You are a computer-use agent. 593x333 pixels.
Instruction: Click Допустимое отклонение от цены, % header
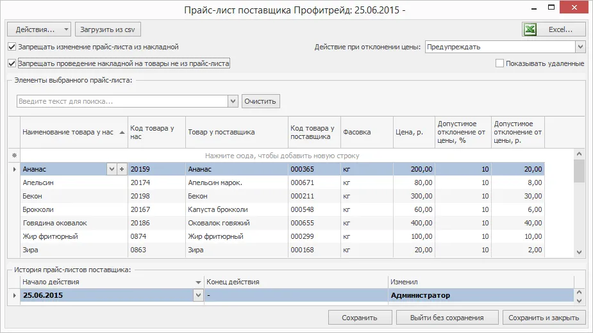463,133
